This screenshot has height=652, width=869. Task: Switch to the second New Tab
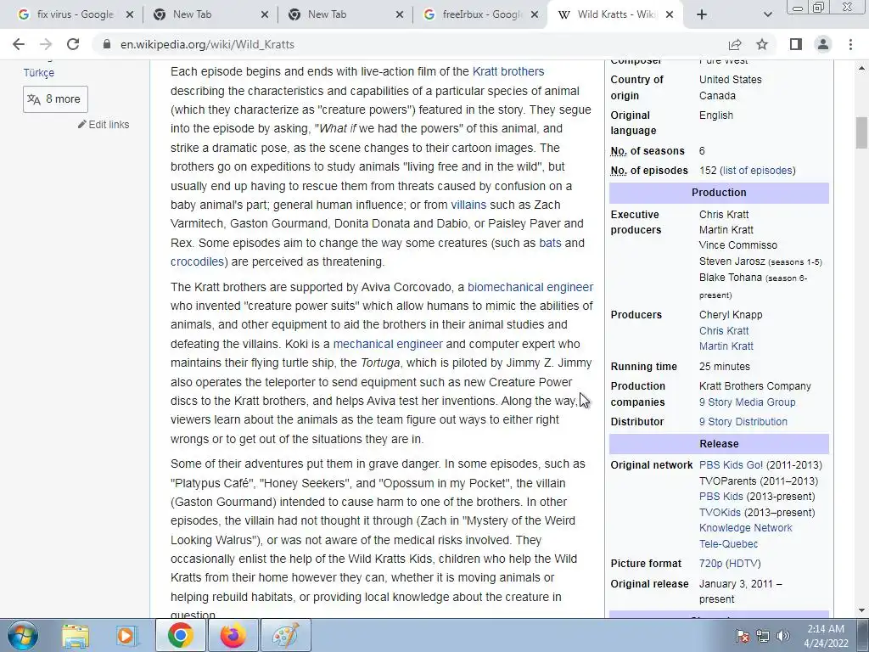339,15
